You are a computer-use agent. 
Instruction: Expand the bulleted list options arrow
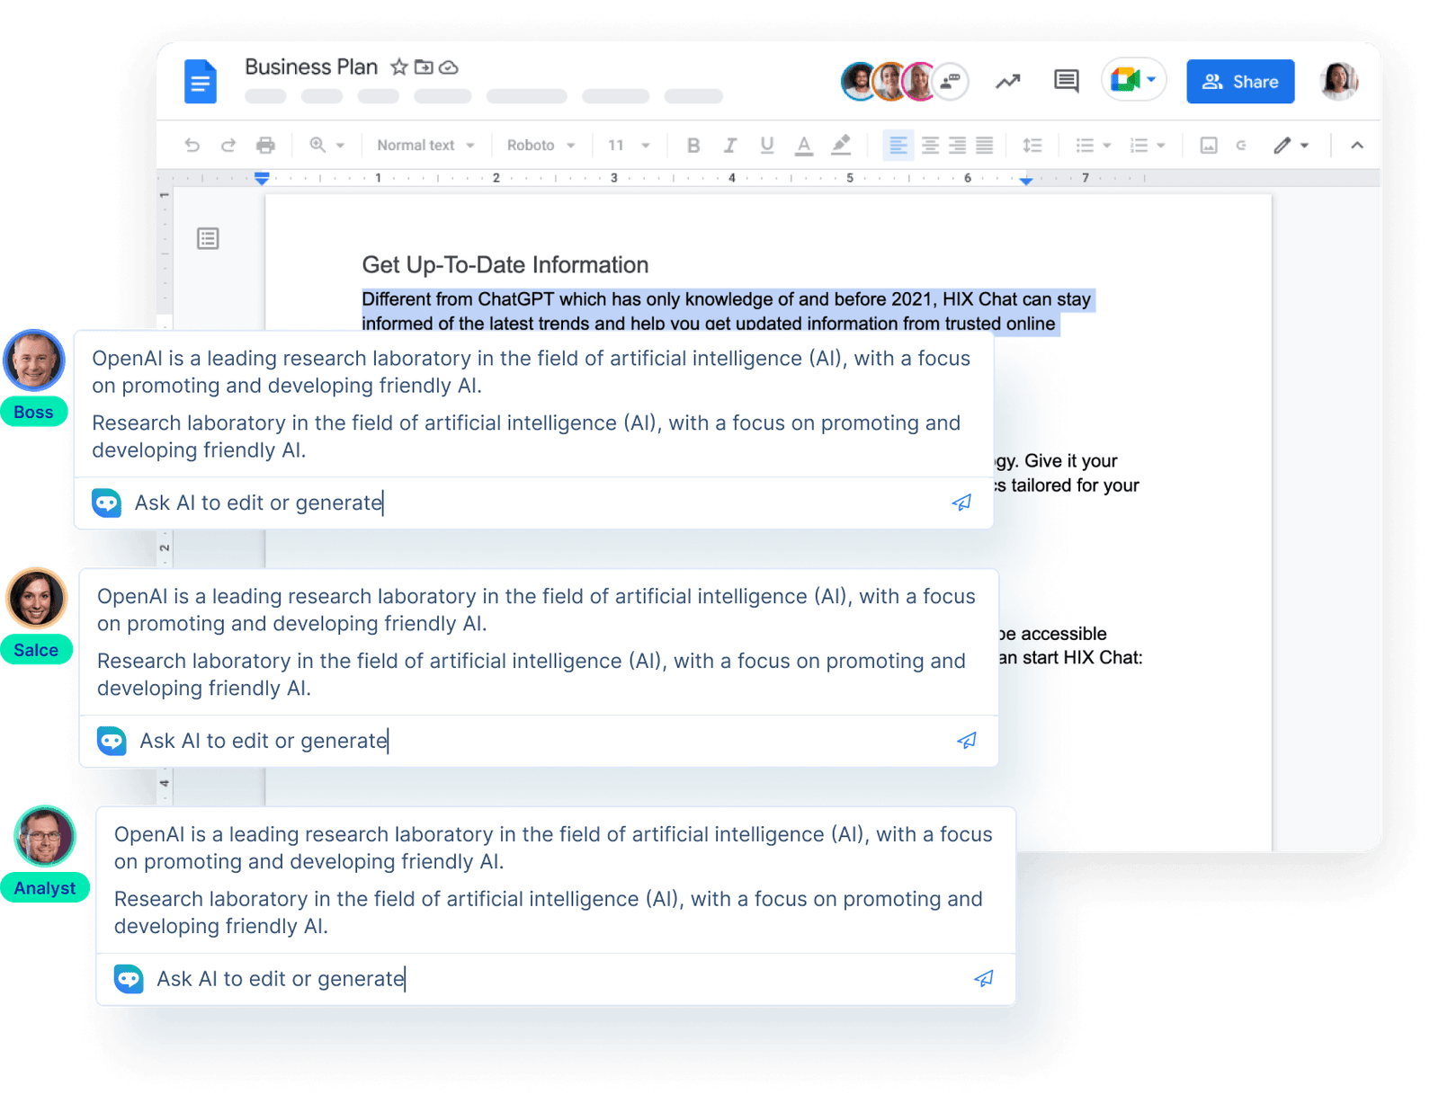(1107, 146)
